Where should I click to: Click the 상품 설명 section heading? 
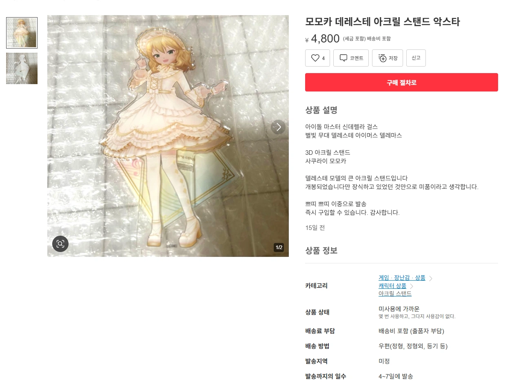tap(321, 110)
